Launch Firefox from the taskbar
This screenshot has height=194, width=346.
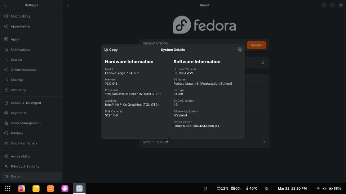(x=22, y=189)
